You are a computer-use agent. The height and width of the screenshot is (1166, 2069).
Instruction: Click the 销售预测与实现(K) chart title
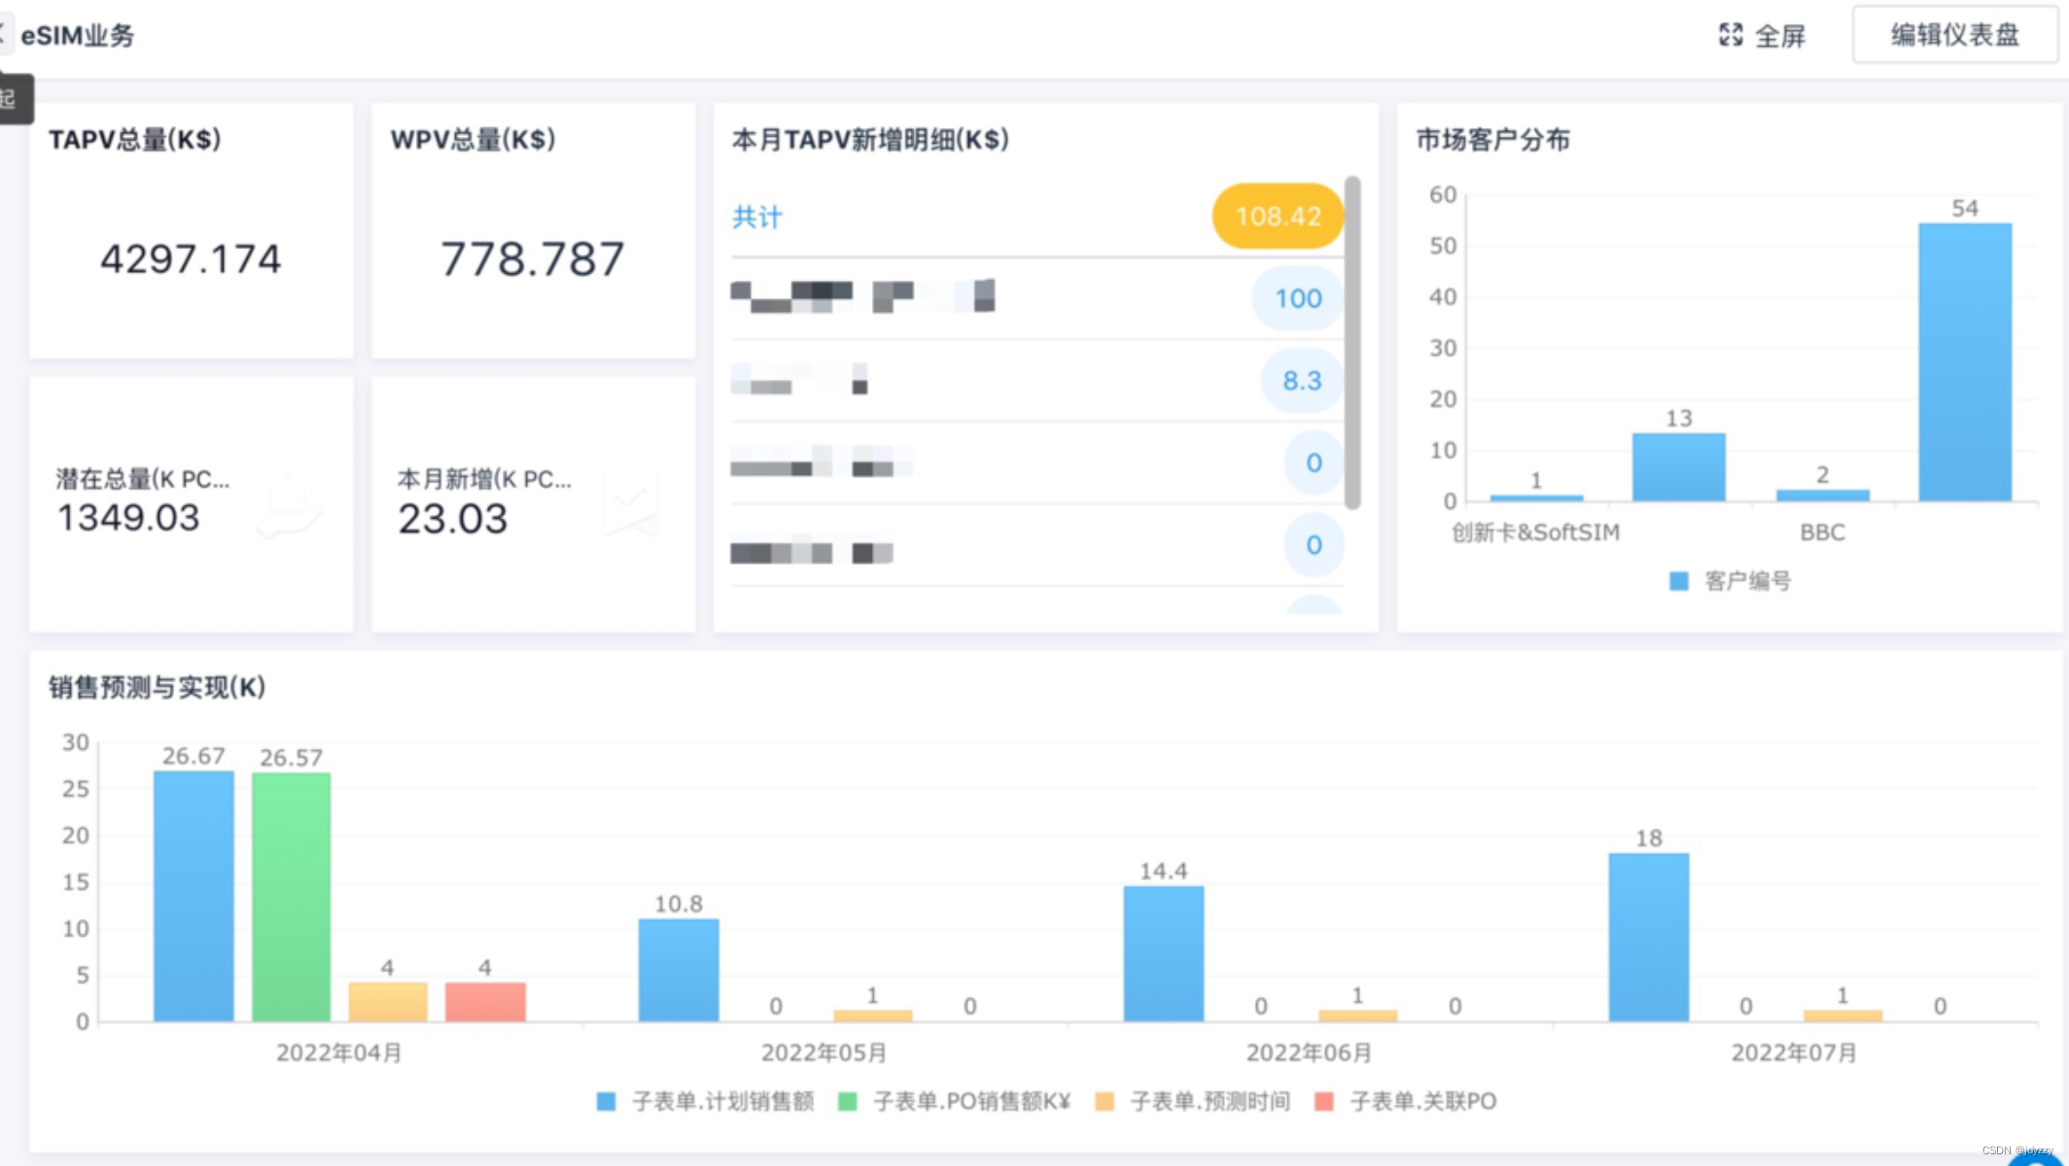(x=158, y=688)
